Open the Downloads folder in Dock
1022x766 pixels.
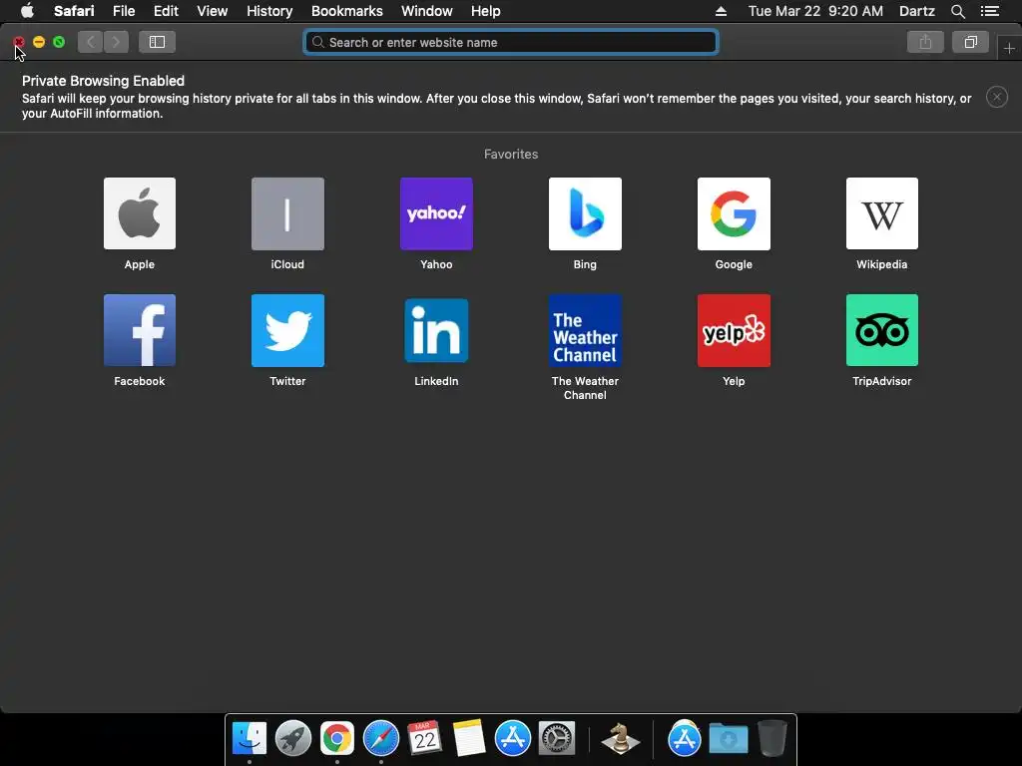click(728, 739)
